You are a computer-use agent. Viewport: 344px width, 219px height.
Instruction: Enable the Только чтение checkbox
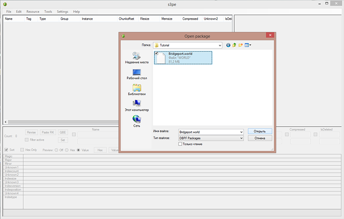180,144
